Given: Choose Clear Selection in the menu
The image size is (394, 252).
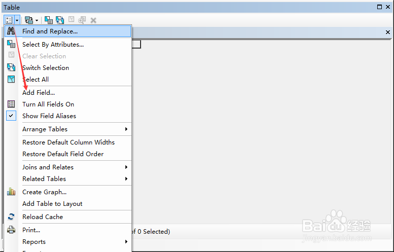Looking at the screenshot, I should click(x=68, y=56).
